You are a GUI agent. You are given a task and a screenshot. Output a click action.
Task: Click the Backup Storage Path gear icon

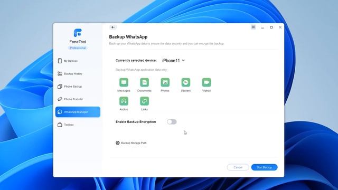(117, 143)
